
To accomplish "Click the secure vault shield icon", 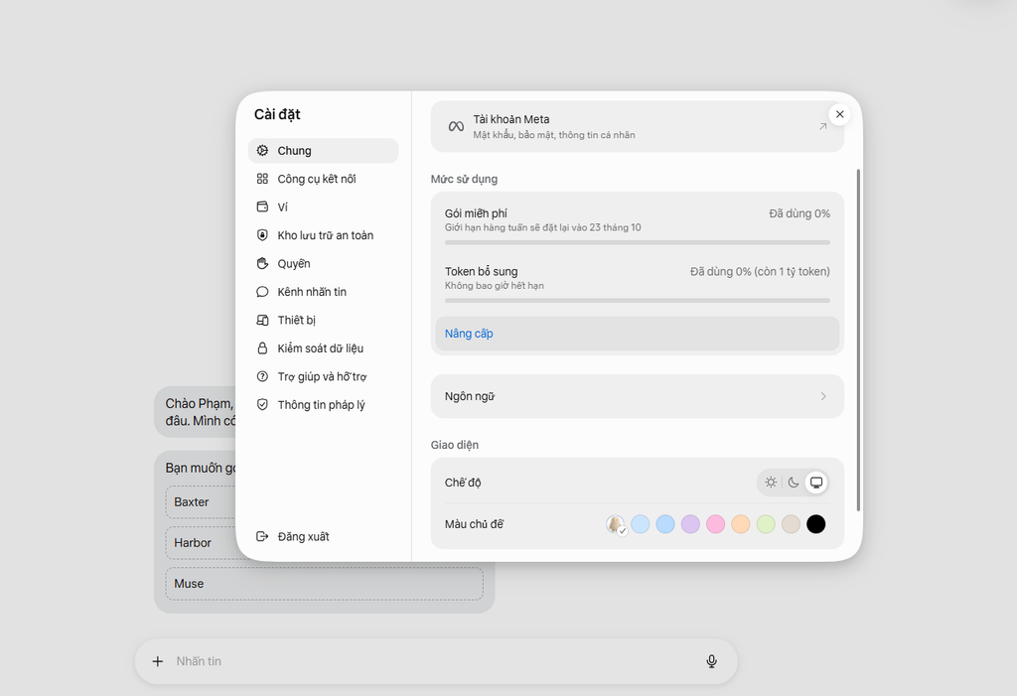I will (x=262, y=234).
